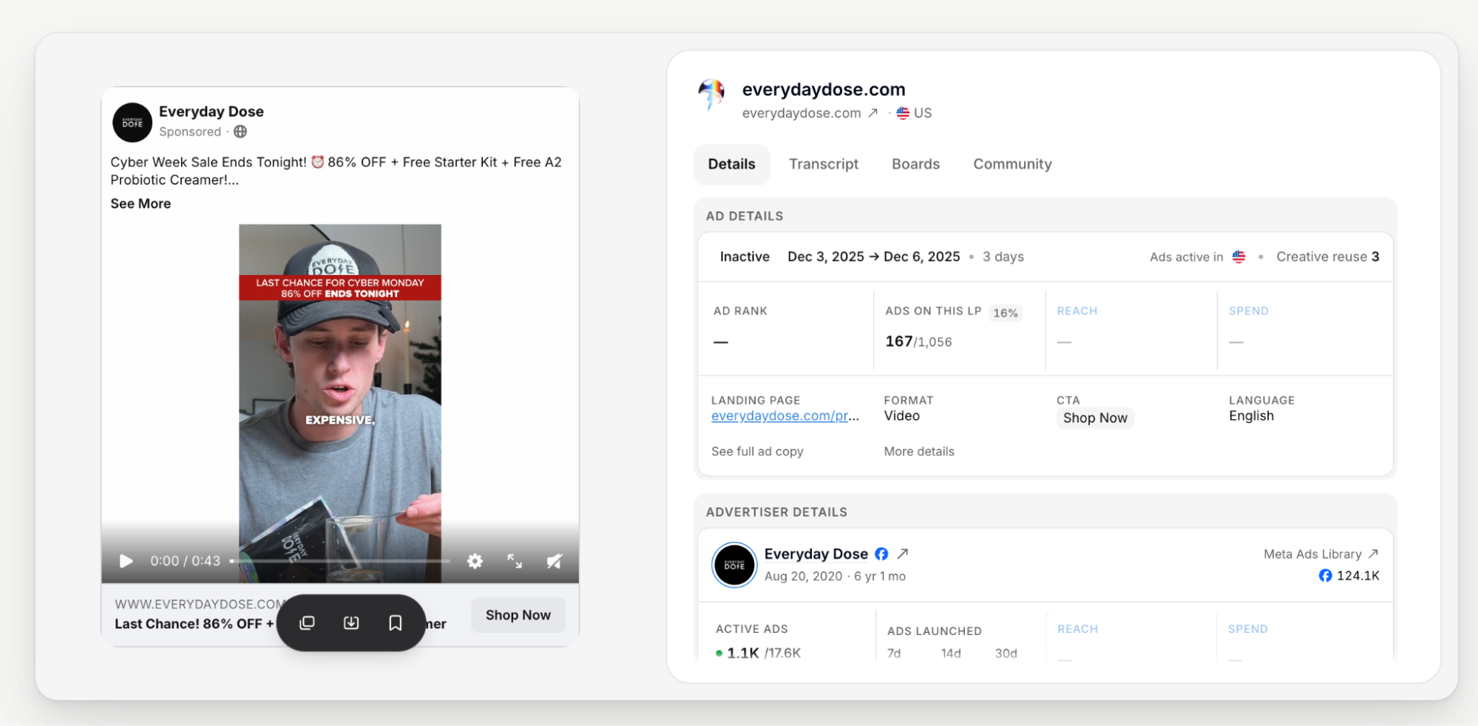Seek along the video progress bar
Image resolution: width=1478 pixels, height=726 pixels.
click(x=340, y=561)
